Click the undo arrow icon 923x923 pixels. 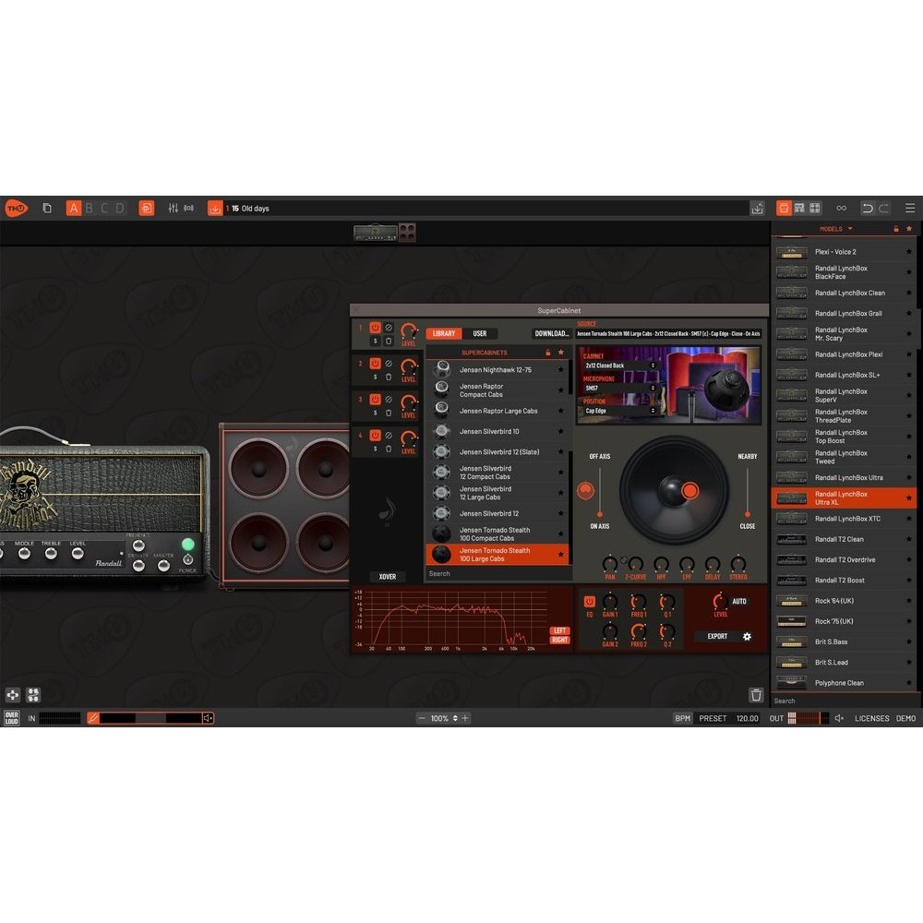click(867, 208)
